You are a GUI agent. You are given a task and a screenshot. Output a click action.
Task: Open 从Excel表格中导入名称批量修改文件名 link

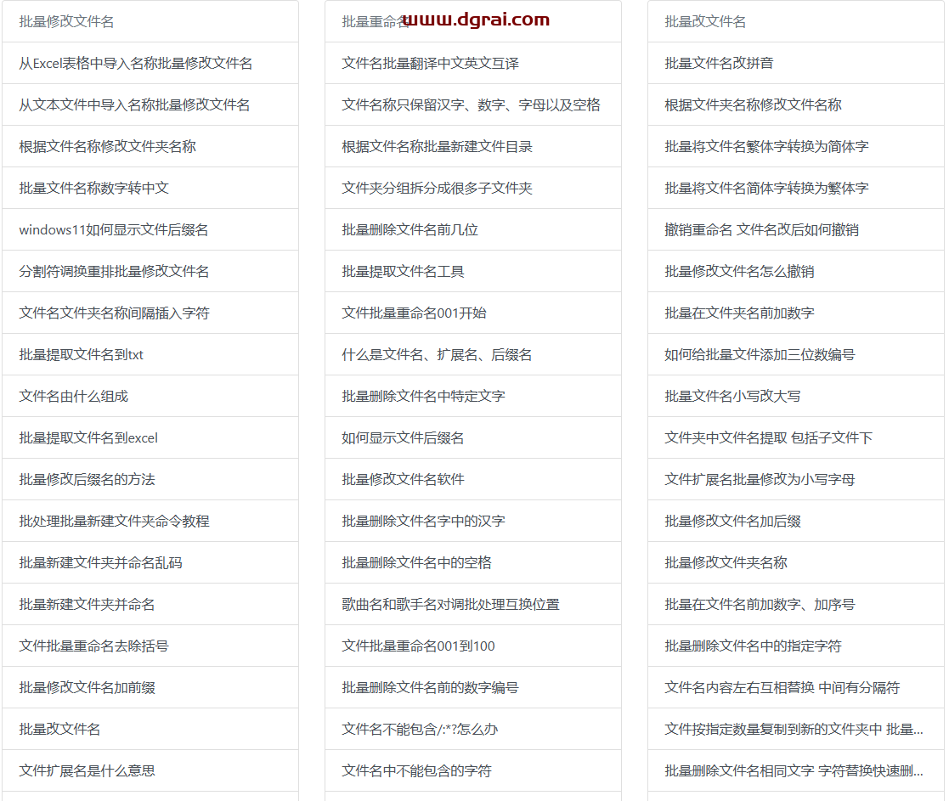[136, 63]
